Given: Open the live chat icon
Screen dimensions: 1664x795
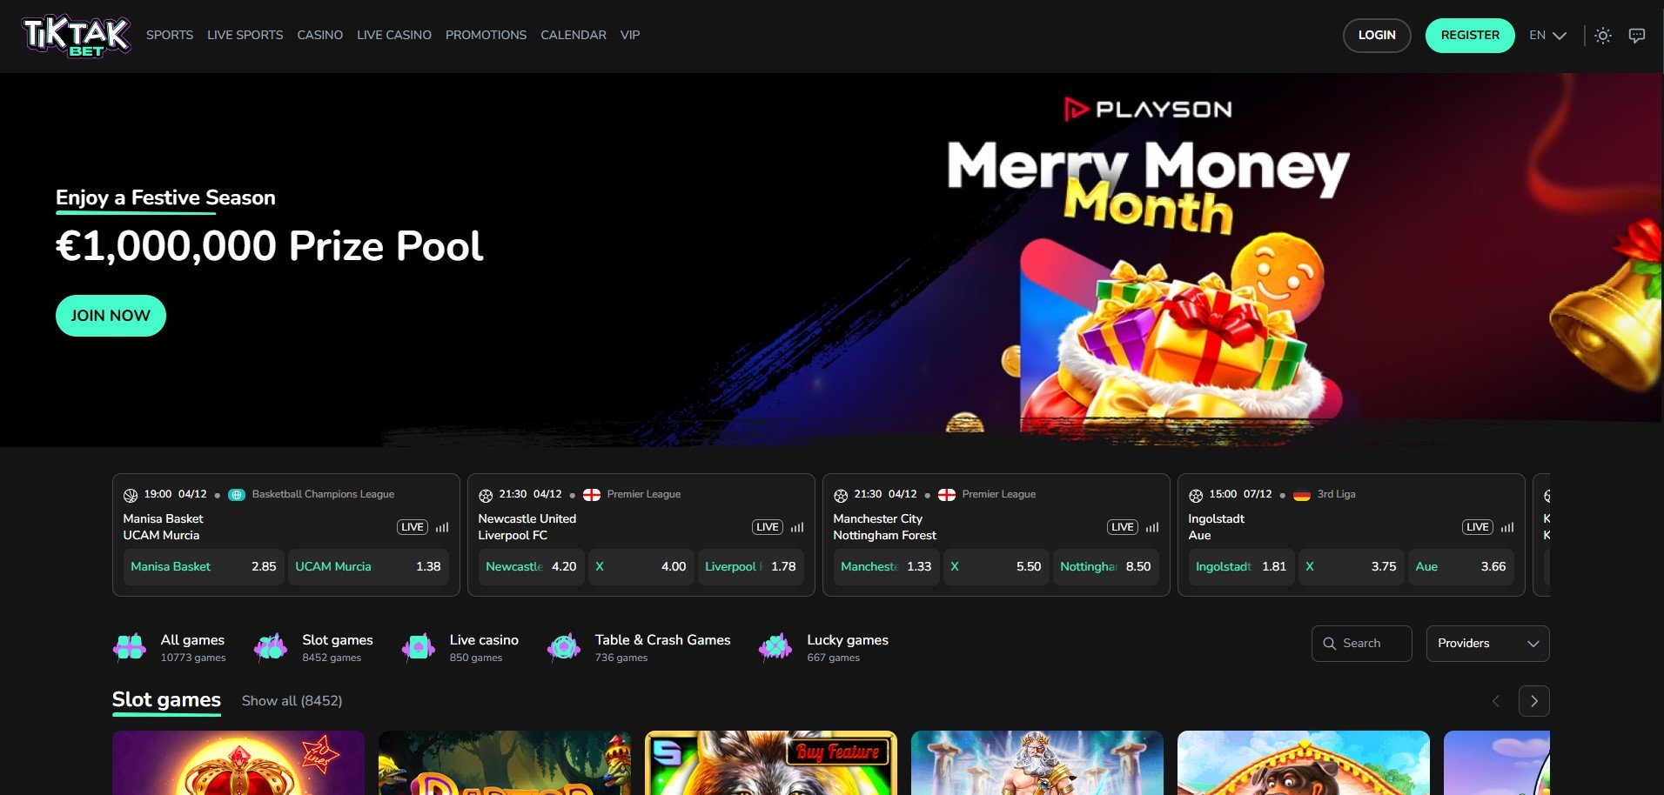Looking at the screenshot, I should click(1637, 36).
